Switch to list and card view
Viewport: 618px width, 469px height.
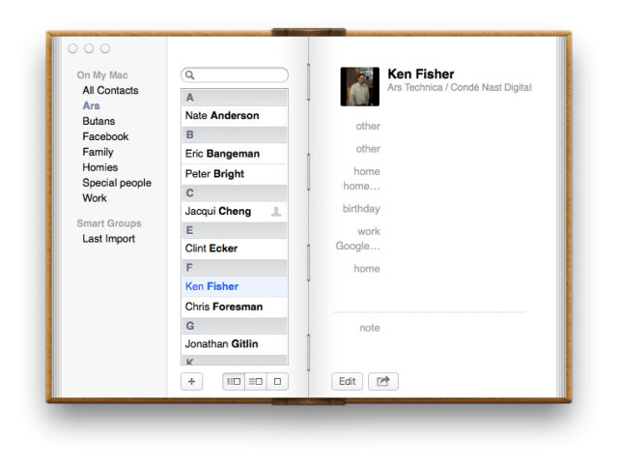pos(255,381)
